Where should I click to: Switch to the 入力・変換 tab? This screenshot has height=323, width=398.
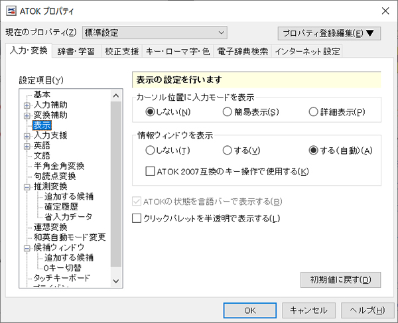pyautogui.click(x=29, y=50)
